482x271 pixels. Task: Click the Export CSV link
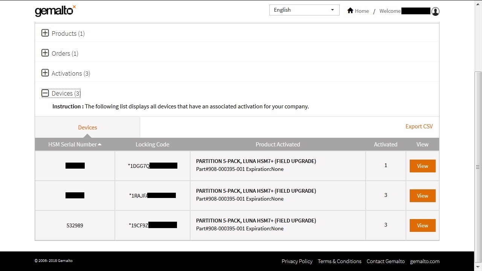[419, 126]
